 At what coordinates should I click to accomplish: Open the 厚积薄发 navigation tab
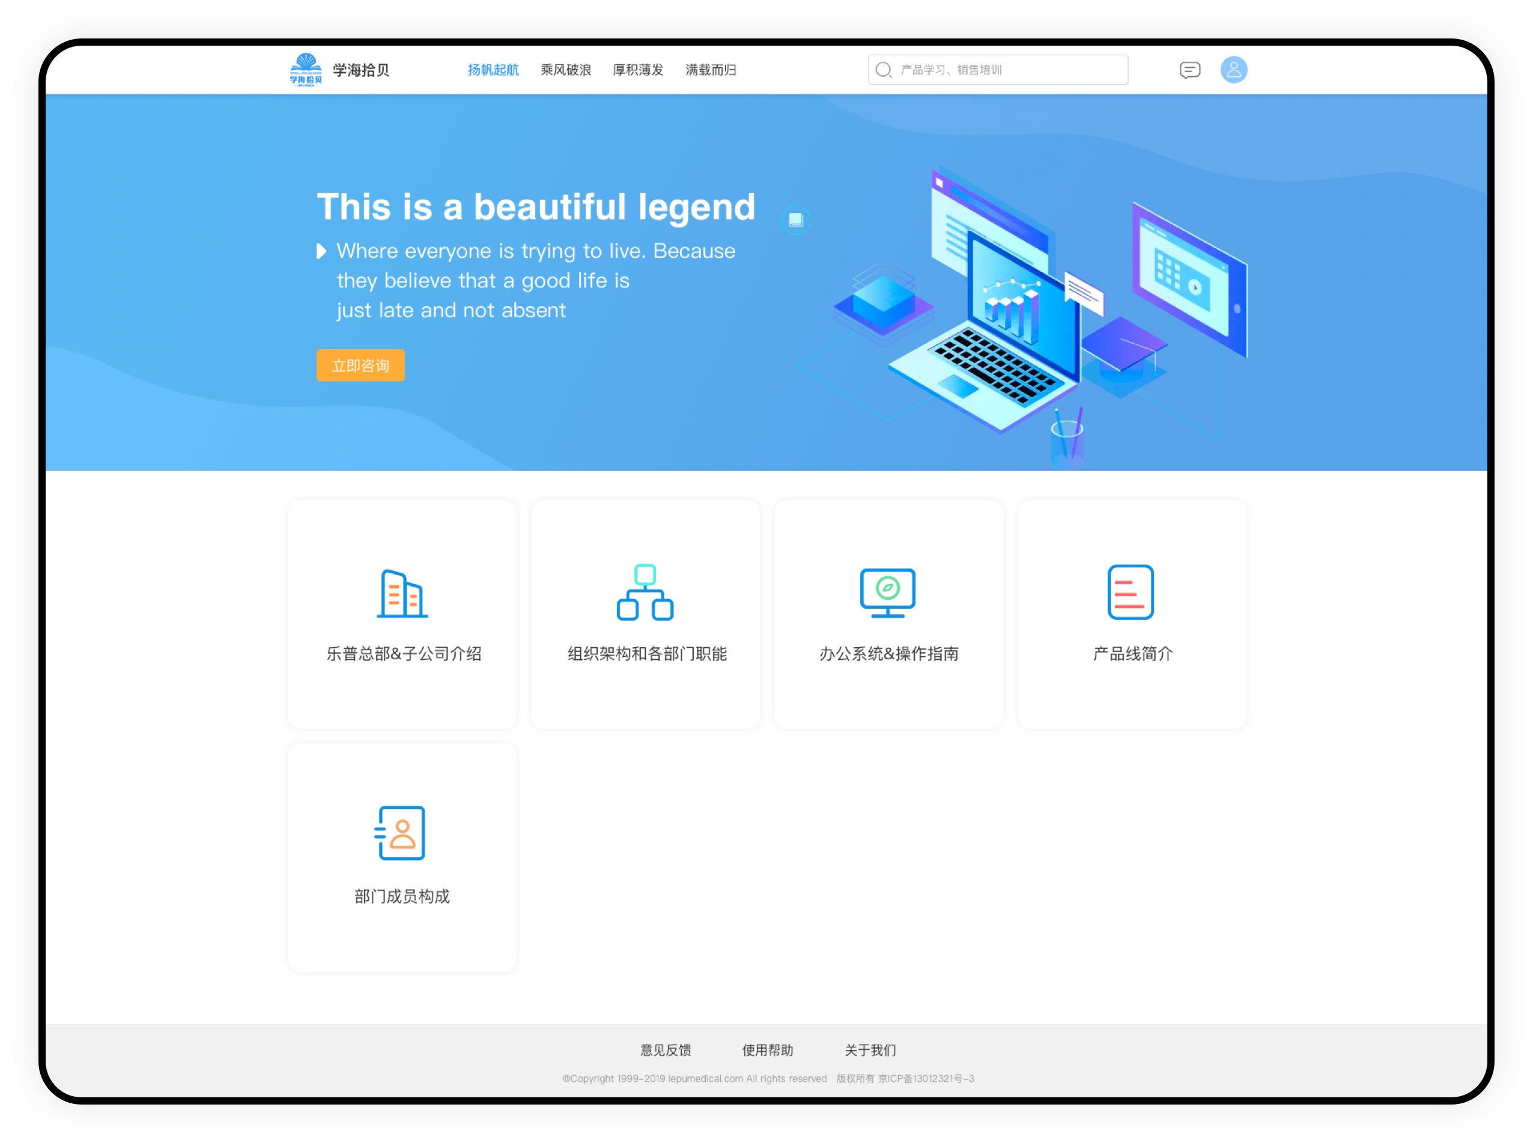coord(638,70)
